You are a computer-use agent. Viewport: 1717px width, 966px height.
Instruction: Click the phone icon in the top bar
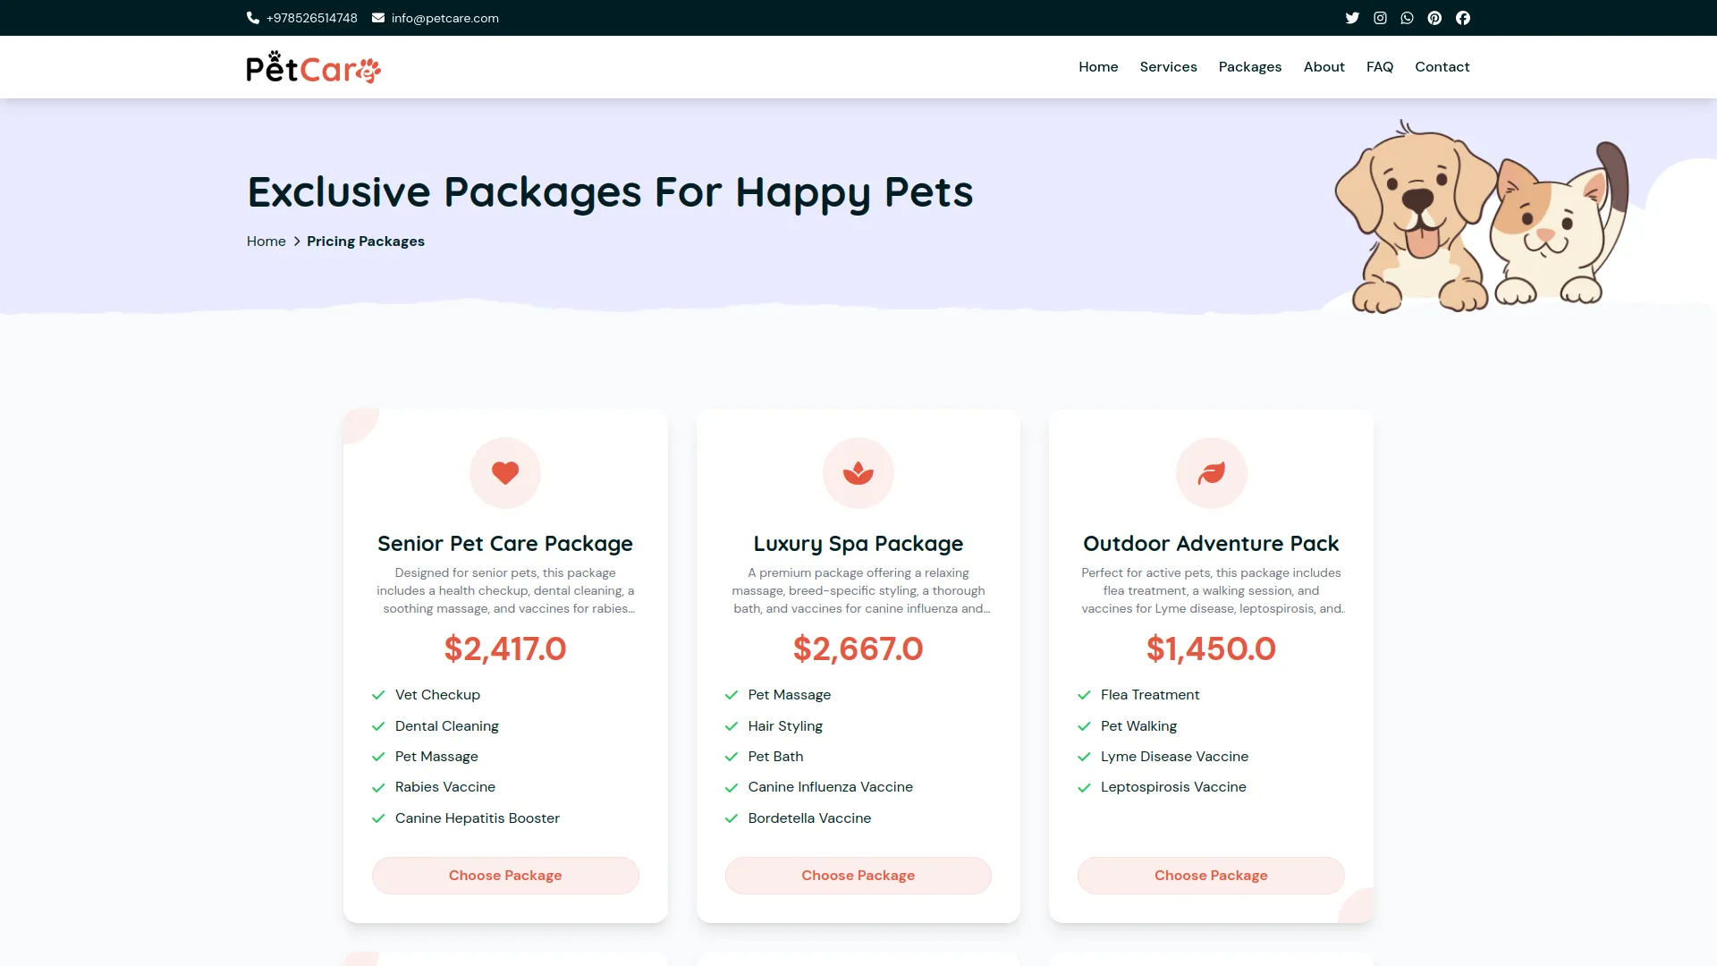[x=253, y=18]
